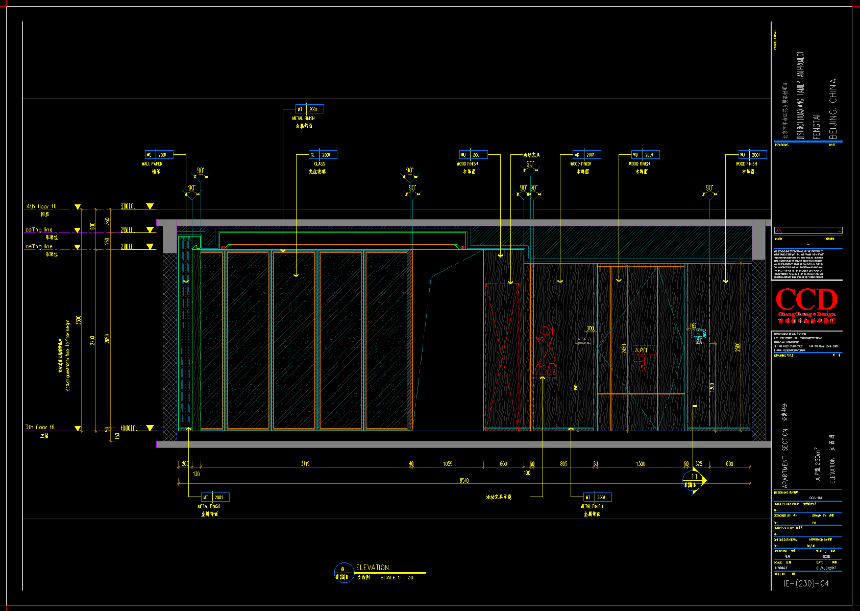860x611 pixels.
Task: Select the BEIJING, CHINA project text
Action: [833, 108]
